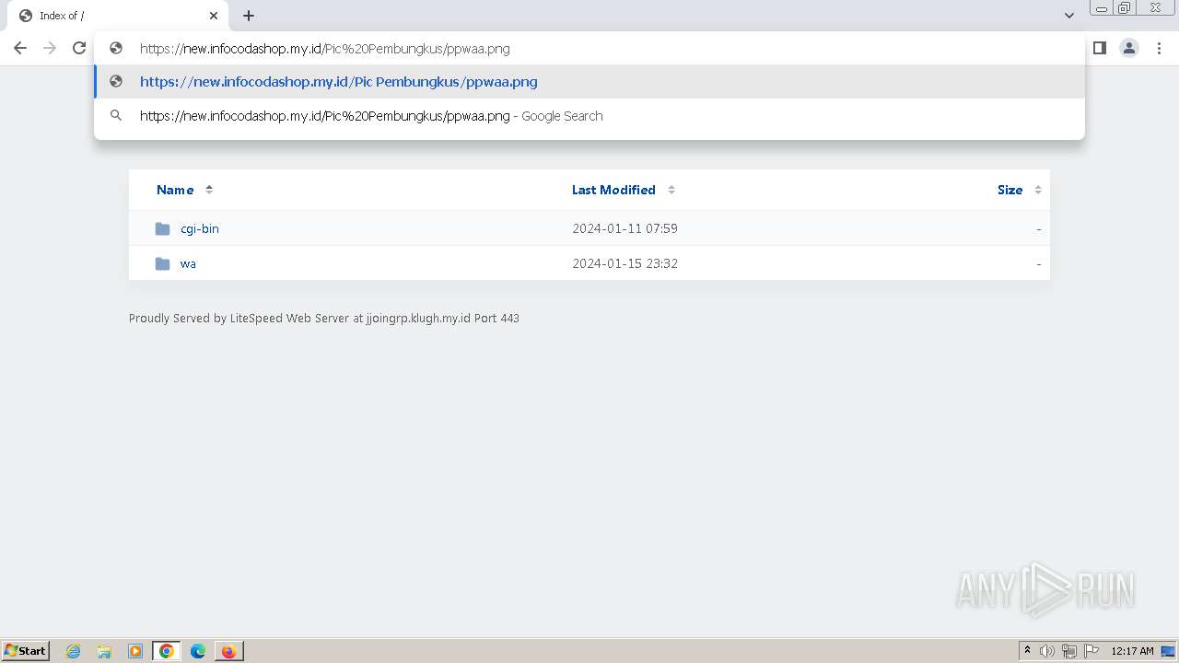This screenshot has width=1179, height=663.
Task: Click the Show Desktop button
Action: (1168, 651)
